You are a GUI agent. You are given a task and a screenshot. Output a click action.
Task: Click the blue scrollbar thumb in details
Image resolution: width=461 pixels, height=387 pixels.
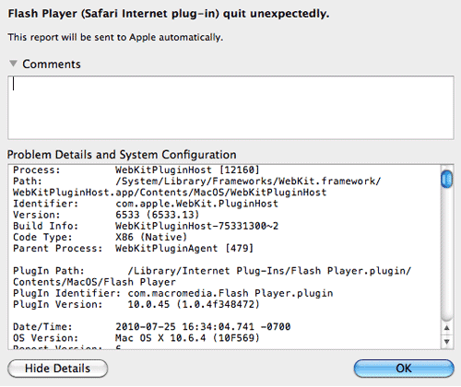(446, 180)
